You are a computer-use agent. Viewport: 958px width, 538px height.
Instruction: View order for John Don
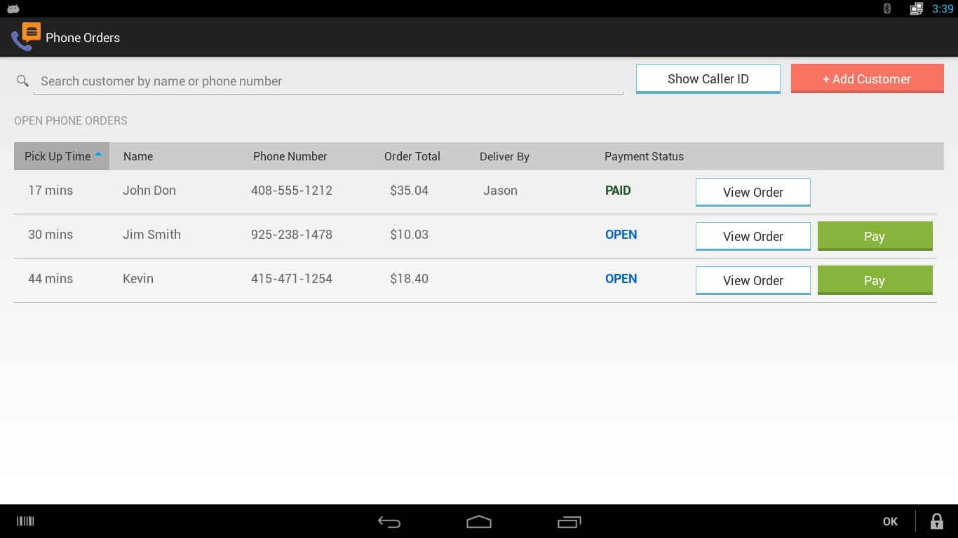coord(753,193)
